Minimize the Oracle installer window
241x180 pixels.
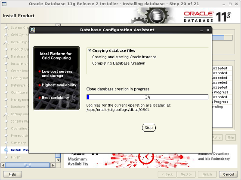[224, 4]
